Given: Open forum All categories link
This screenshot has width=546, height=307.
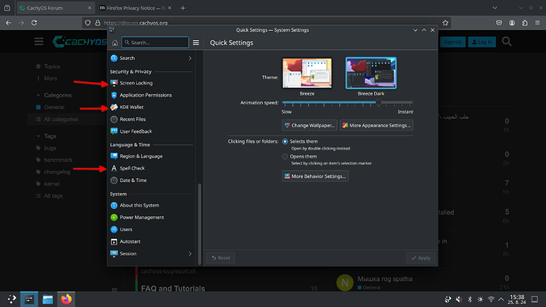Looking at the screenshot, I should (x=61, y=119).
